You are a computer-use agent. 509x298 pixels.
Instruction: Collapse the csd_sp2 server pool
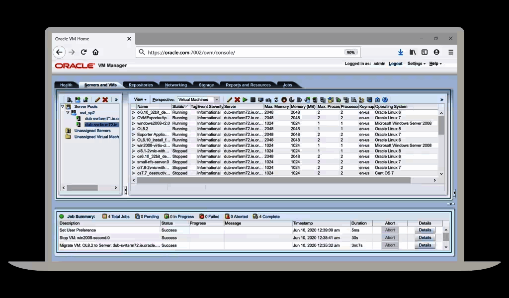[67, 112]
